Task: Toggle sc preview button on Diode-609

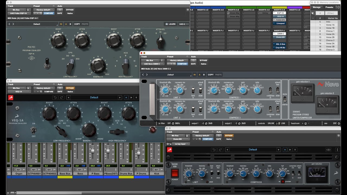Action: (x=283, y=181)
